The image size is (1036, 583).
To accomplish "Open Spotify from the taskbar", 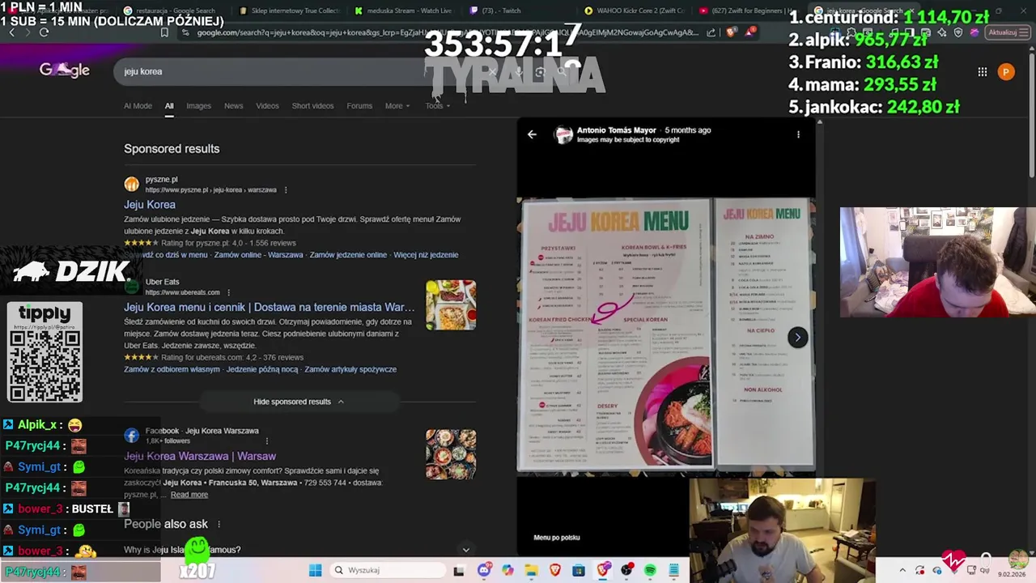I will click(x=650, y=571).
